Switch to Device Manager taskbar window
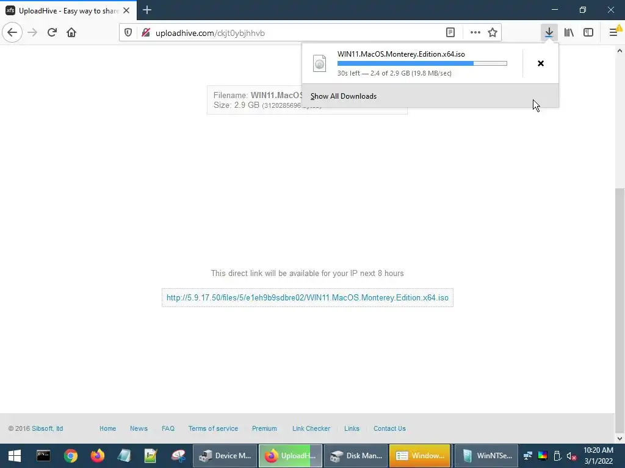The width and height of the screenshot is (625, 468). tap(225, 456)
